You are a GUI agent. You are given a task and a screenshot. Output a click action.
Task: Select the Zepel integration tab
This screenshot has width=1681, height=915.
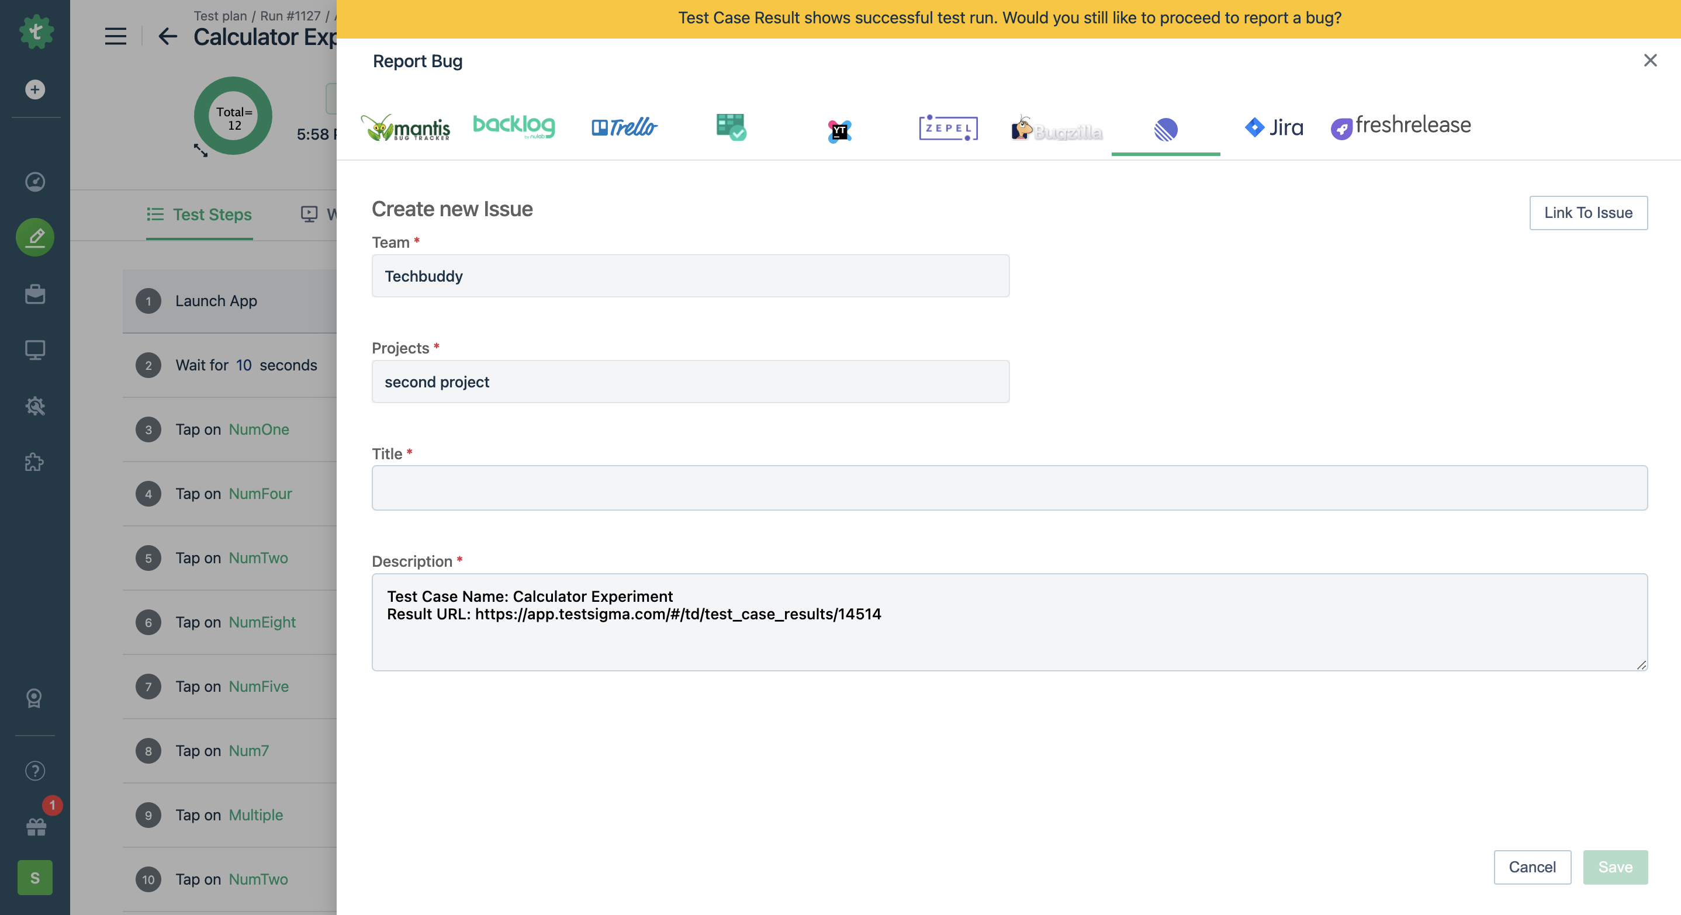[x=948, y=128]
